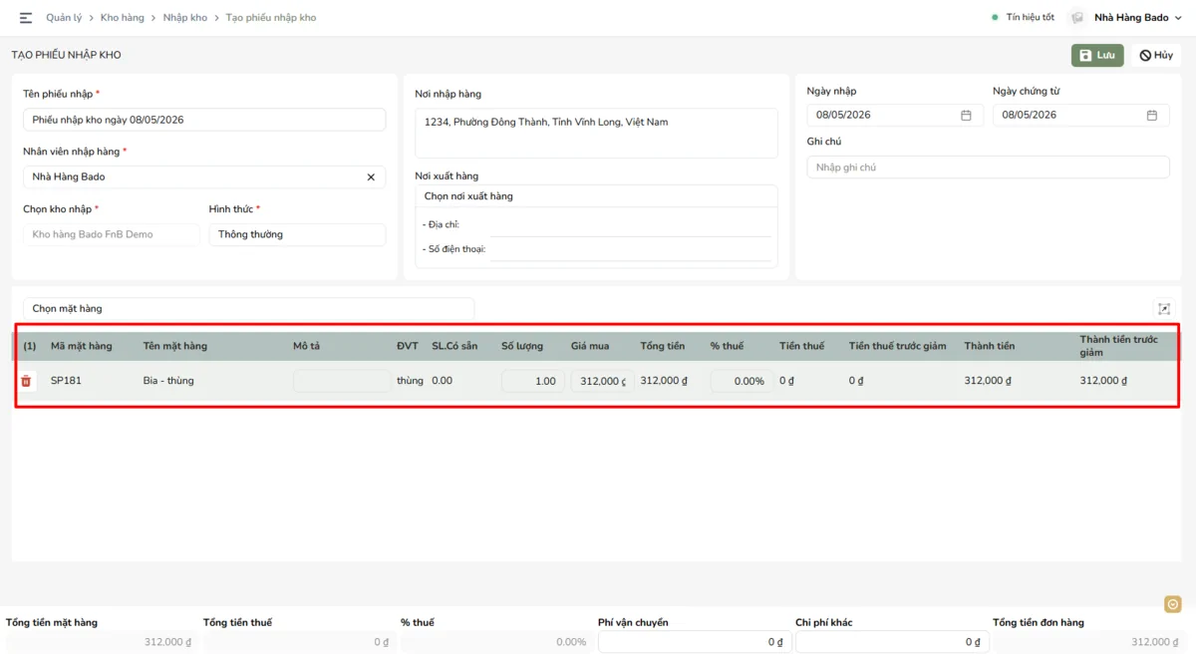Click the Nhân viên nhập hàng field

[x=204, y=176]
